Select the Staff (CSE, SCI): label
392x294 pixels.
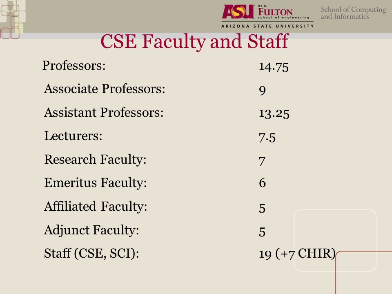click(91, 253)
